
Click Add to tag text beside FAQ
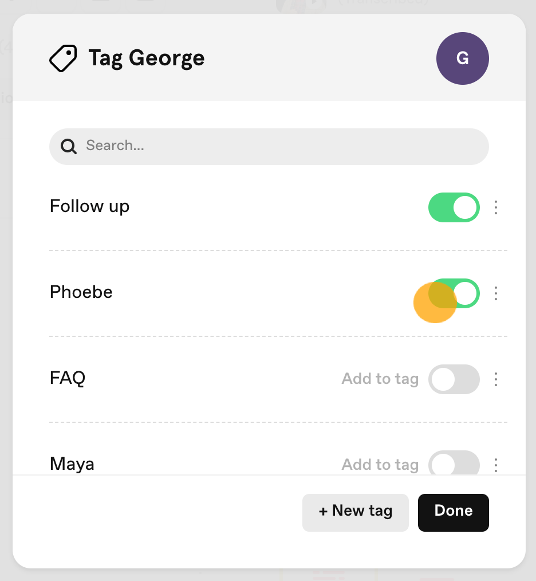click(x=380, y=379)
